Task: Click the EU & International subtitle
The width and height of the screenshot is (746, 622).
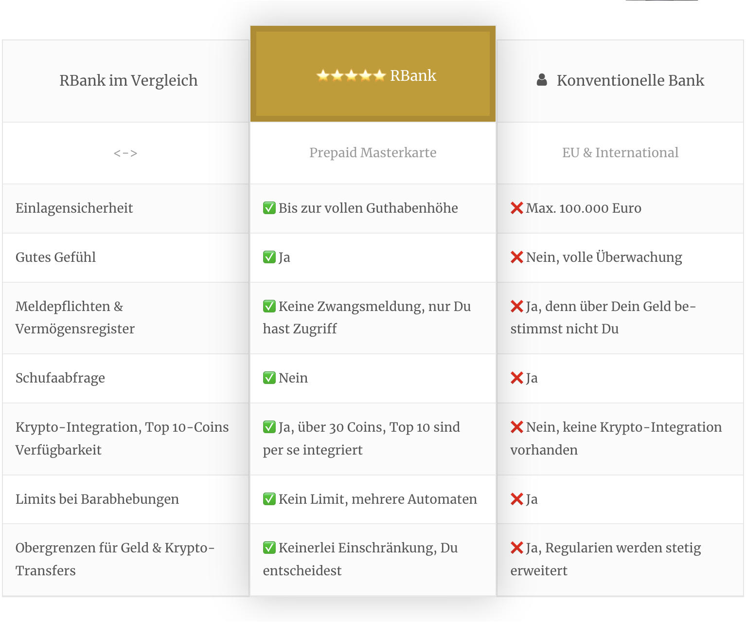Action: point(620,152)
